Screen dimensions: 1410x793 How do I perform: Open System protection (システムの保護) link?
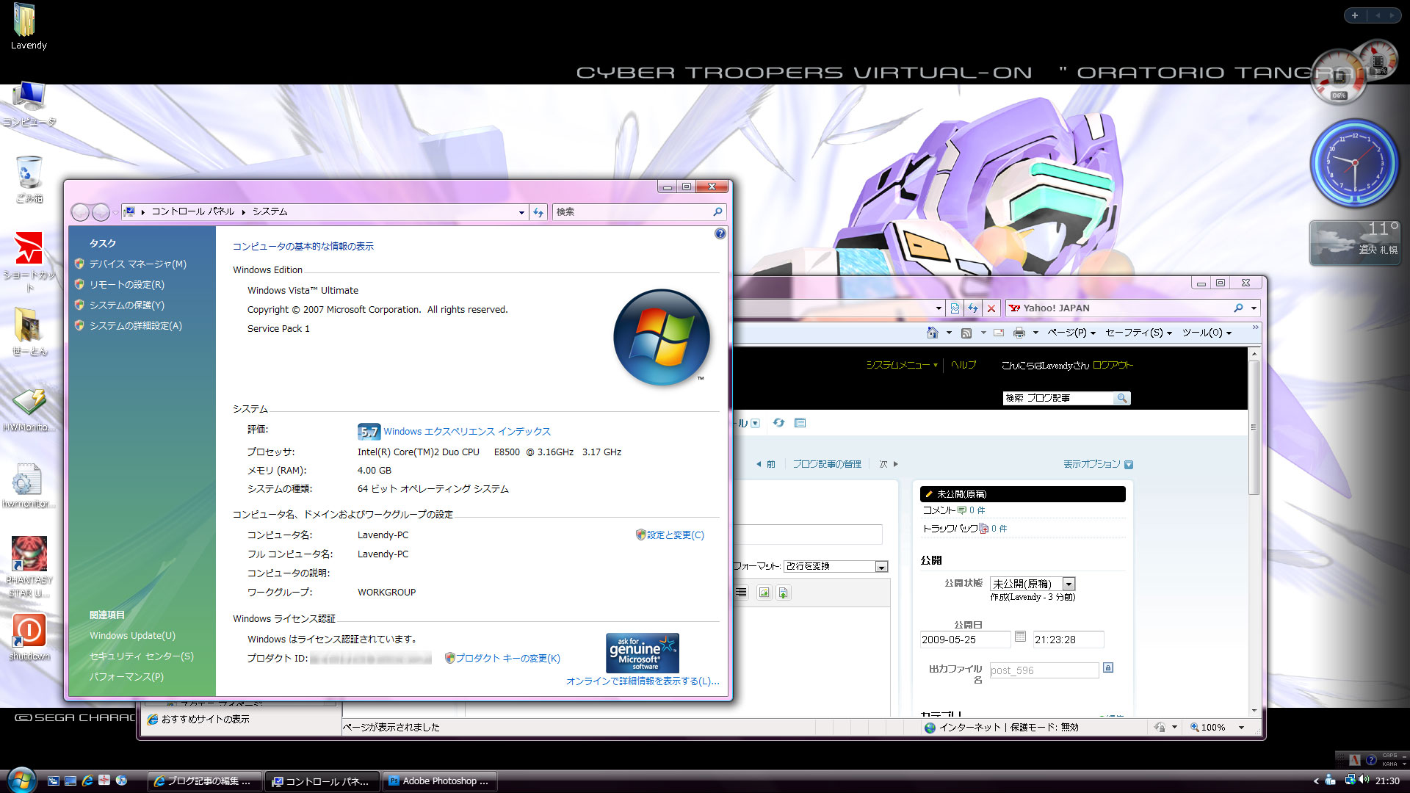click(126, 305)
